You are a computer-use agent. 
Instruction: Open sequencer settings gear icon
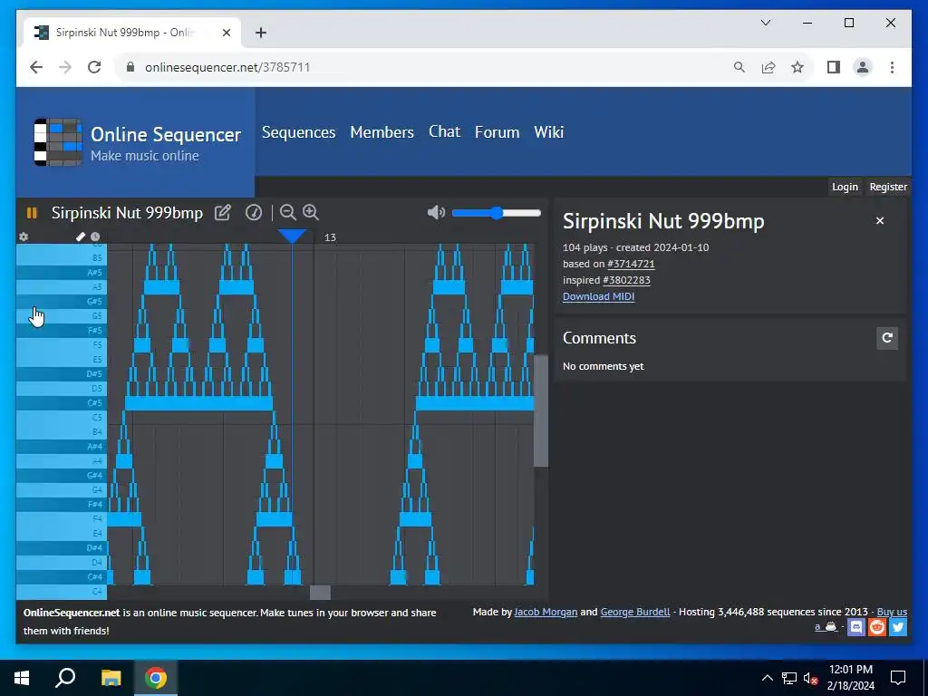click(24, 237)
